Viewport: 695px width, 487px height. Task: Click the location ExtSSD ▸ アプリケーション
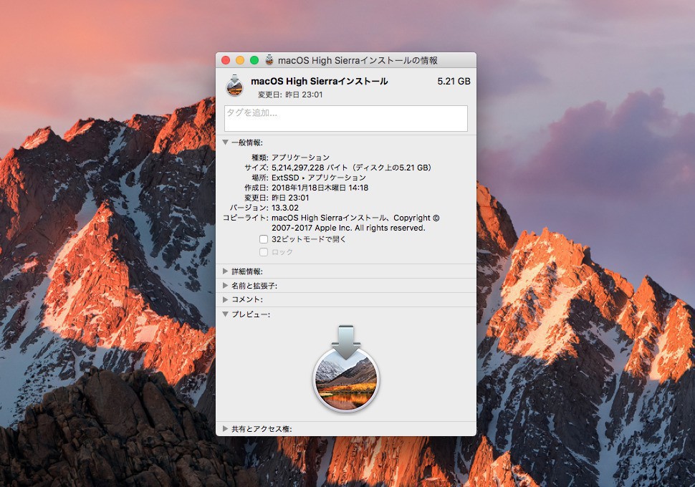319,178
